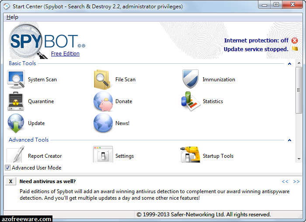
Task: Click Need antivirus as well? heading
Action: (48, 181)
